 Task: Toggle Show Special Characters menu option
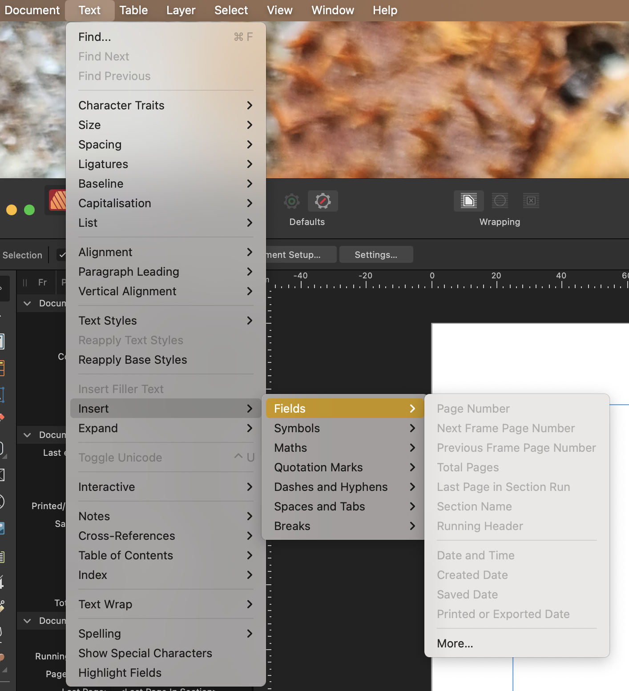tap(145, 653)
